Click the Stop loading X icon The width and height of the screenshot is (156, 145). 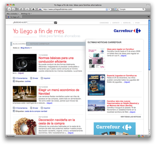tap(27, 9)
